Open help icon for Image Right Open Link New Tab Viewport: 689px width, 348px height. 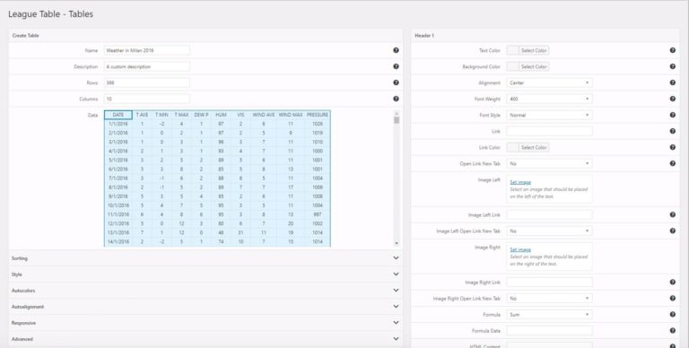[x=672, y=299]
